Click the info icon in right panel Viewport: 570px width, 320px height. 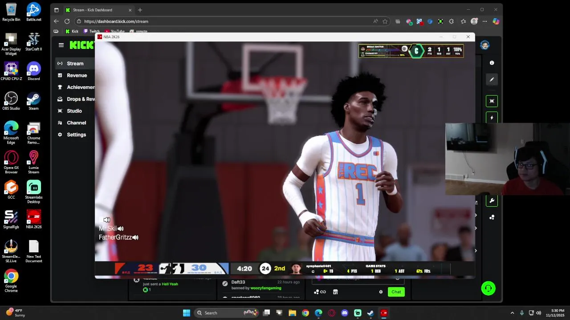492,63
